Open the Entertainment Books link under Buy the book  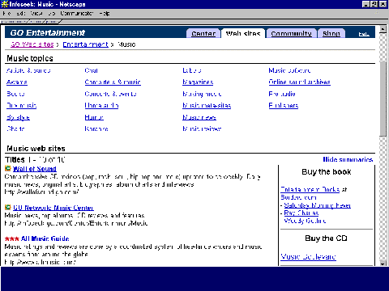310,189
